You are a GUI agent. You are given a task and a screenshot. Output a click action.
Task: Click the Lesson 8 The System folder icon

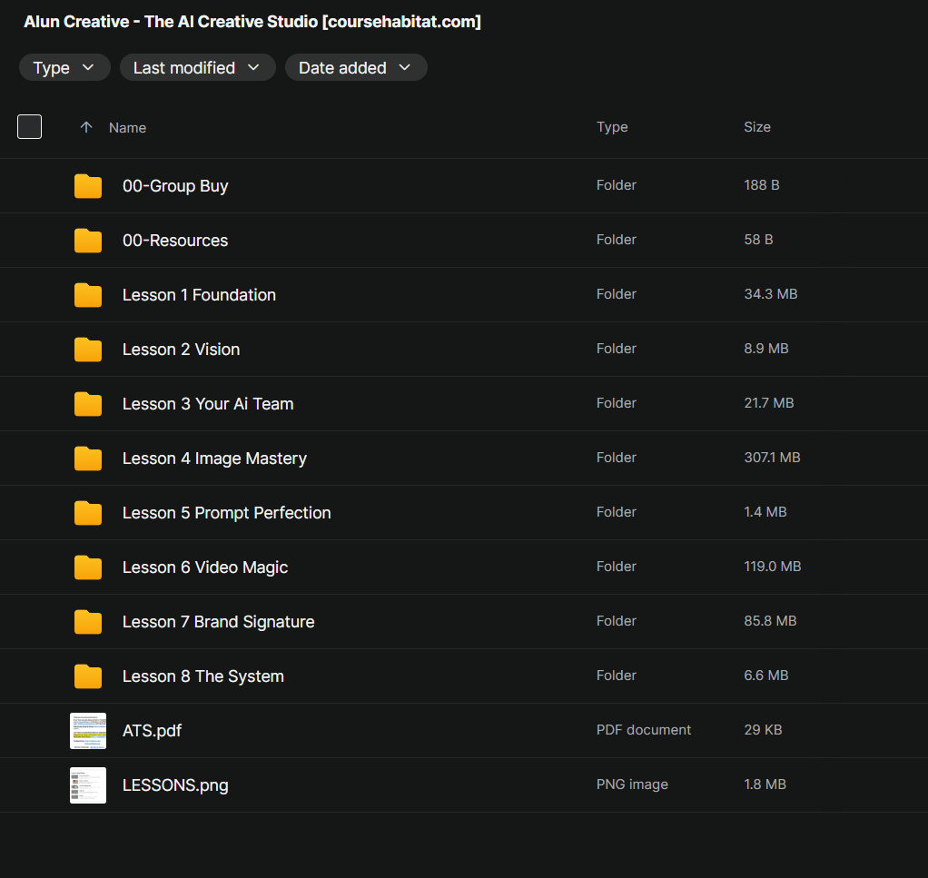point(88,676)
